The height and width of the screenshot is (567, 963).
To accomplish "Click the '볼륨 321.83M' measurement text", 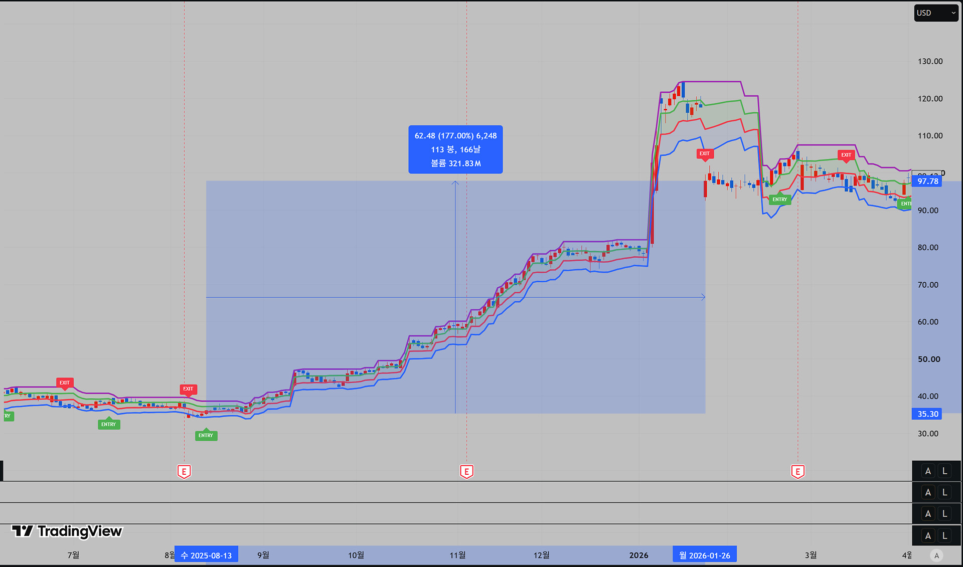I will pyautogui.click(x=455, y=163).
